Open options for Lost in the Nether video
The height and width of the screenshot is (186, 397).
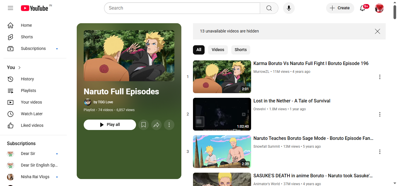click(x=380, y=114)
